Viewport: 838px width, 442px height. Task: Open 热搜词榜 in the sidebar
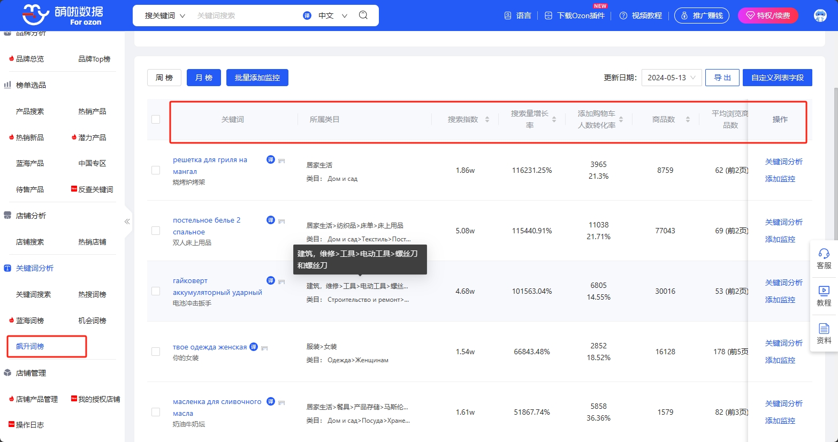pos(92,294)
